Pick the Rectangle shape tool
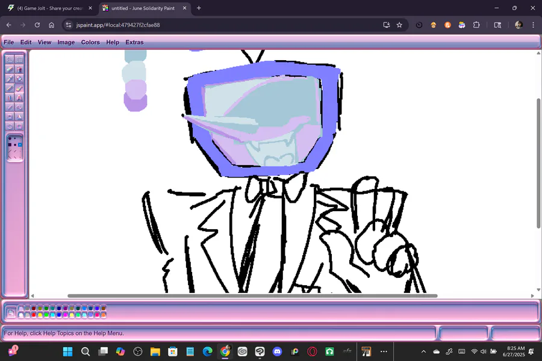The height and width of the screenshot is (361, 542). click(x=10, y=117)
